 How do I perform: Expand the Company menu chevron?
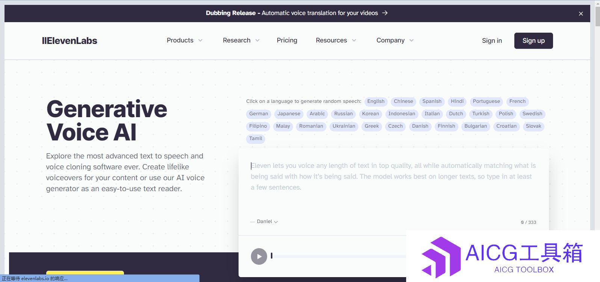(411, 41)
